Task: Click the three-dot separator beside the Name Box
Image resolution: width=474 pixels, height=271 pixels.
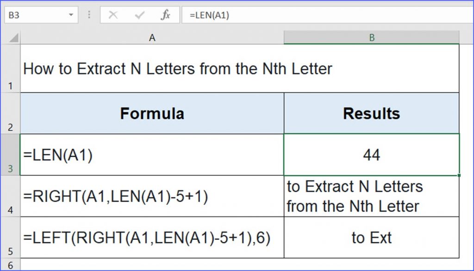Action: (88, 14)
